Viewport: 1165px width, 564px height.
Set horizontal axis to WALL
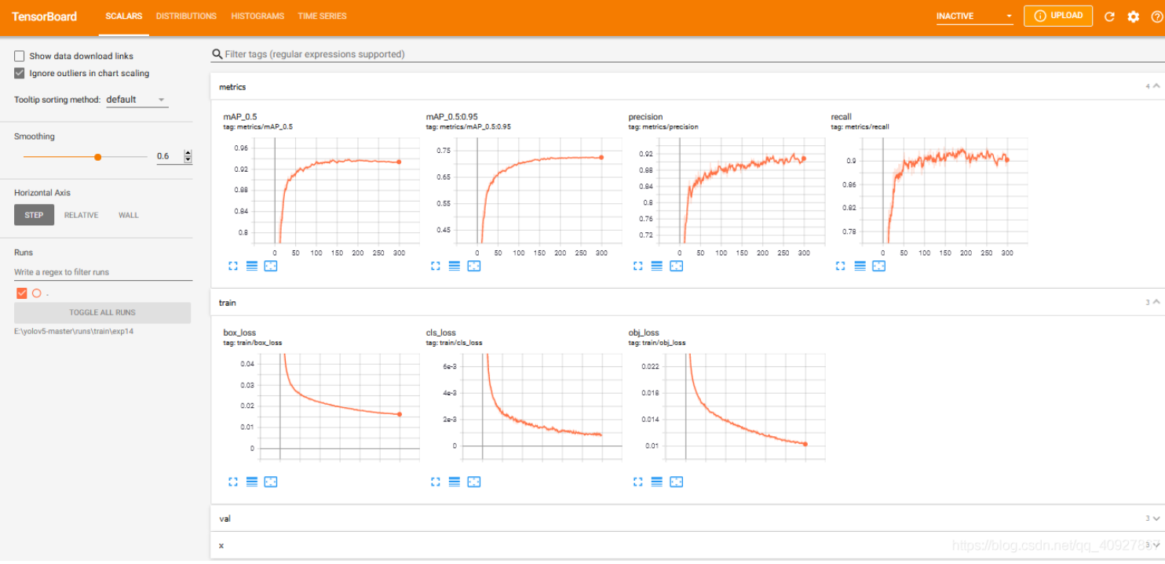pos(128,215)
